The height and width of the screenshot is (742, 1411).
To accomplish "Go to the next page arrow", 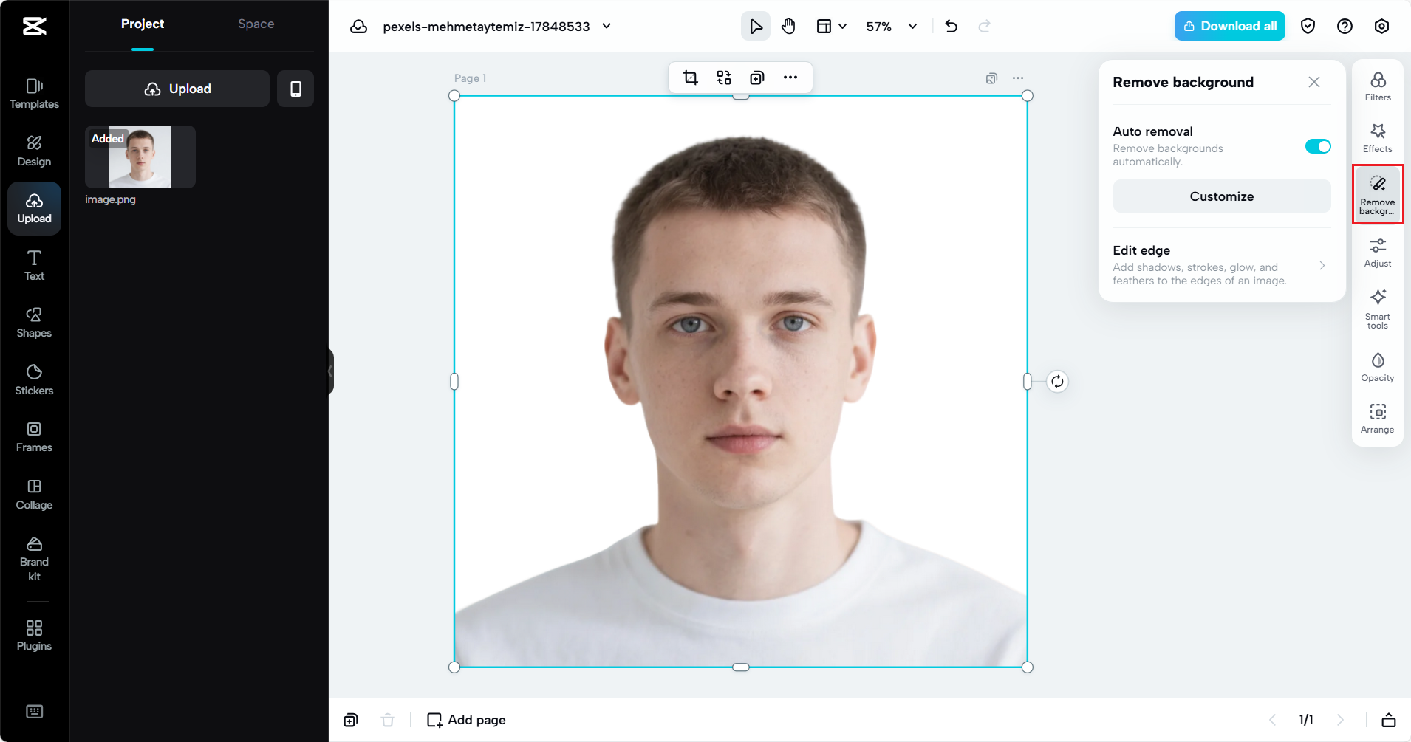I will [1340, 720].
